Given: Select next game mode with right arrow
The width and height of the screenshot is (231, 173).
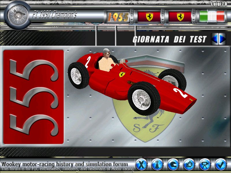Looking at the screenshot, I should point(222,39).
